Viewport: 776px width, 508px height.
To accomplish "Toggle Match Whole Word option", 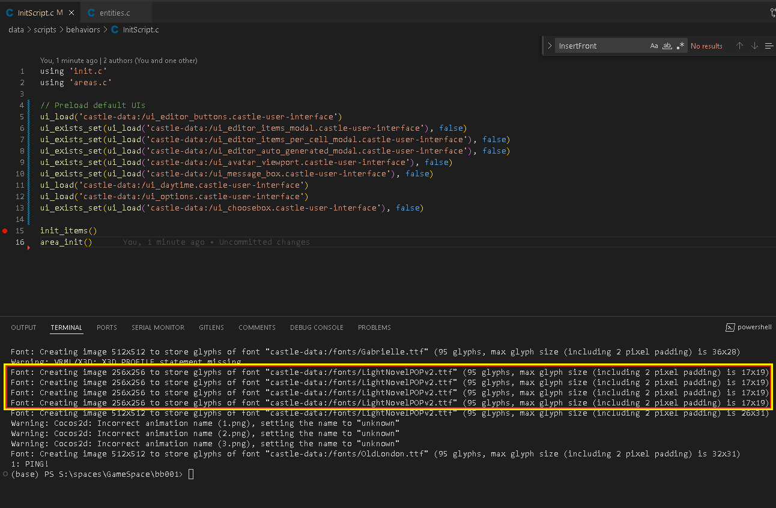I will point(667,46).
